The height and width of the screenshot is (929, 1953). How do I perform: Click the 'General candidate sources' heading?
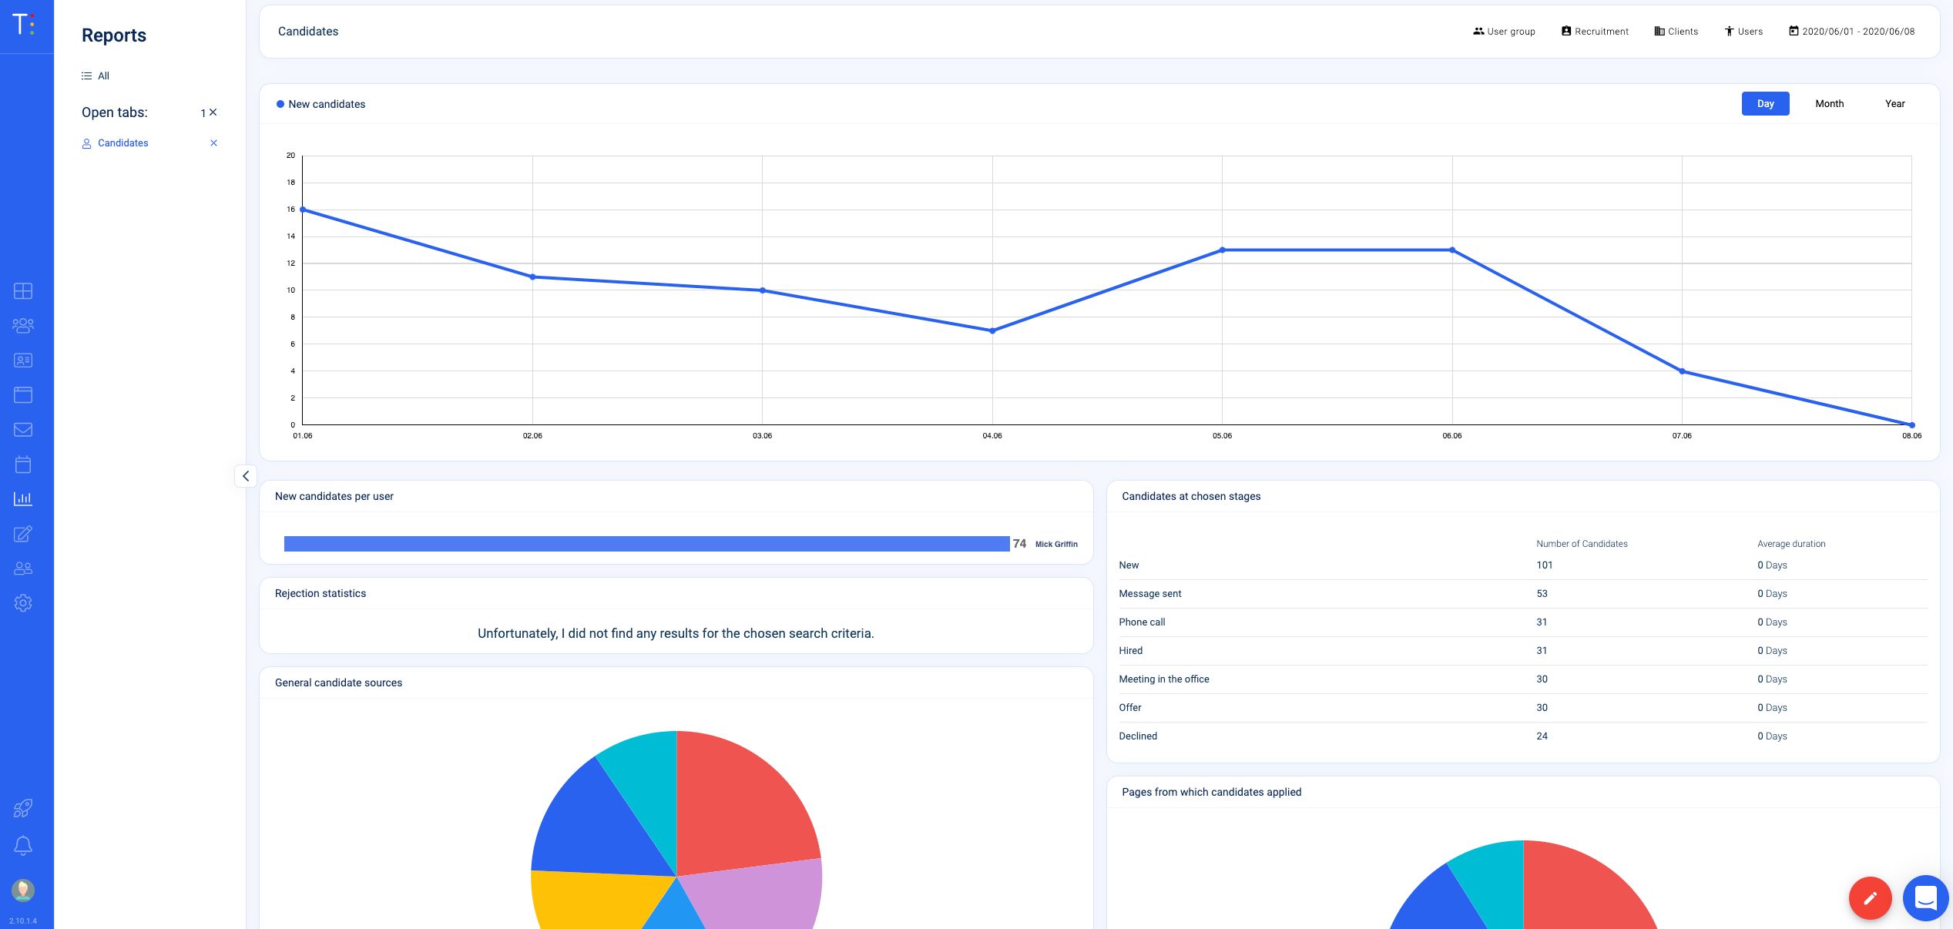(x=338, y=683)
